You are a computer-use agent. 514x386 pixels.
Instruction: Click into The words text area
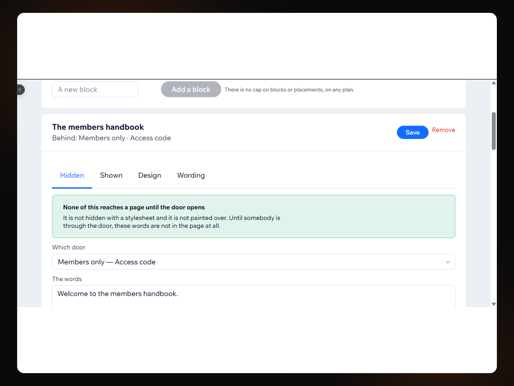click(x=254, y=296)
